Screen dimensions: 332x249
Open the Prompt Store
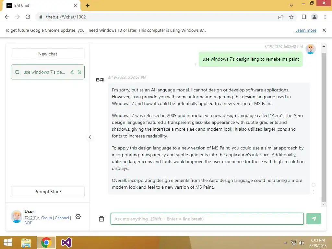tap(48, 192)
